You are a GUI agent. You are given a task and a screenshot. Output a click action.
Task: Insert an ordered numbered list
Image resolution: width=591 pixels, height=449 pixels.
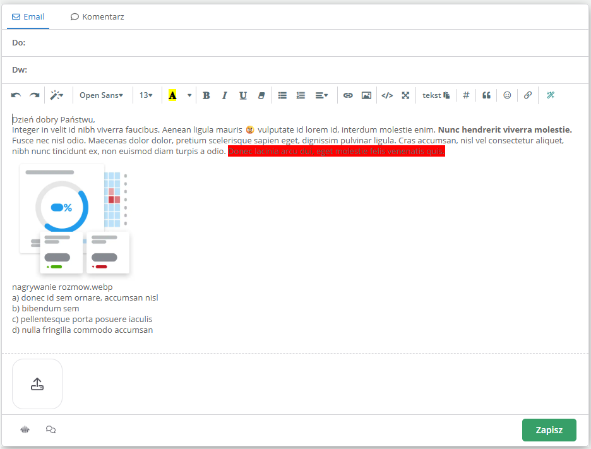tap(301, 95)
